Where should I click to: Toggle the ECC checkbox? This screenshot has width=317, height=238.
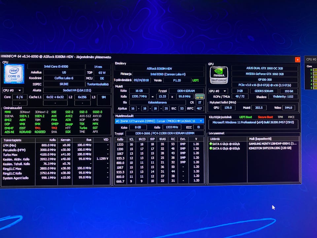(198, 127)
